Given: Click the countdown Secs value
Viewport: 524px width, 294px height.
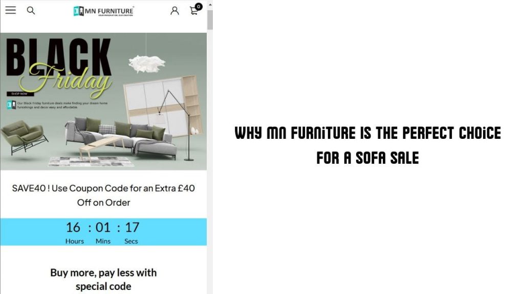Looking at the screenshot, I should pos(132,227).
